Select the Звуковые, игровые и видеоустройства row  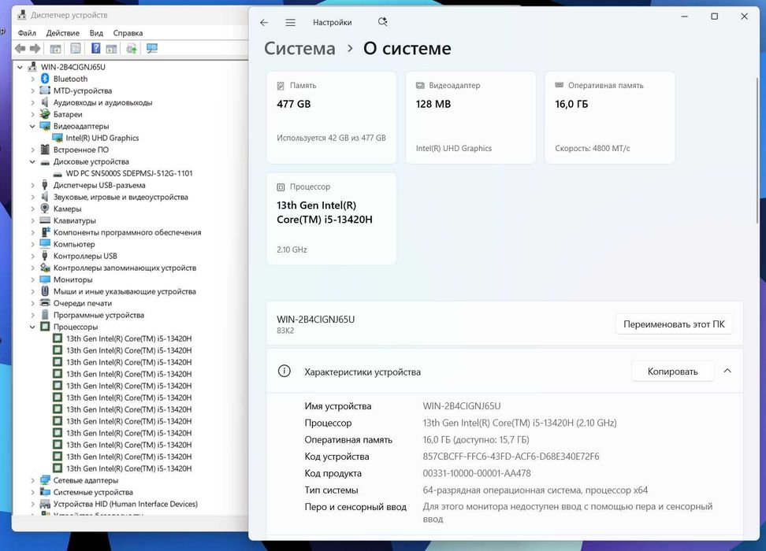pos(121,197)
